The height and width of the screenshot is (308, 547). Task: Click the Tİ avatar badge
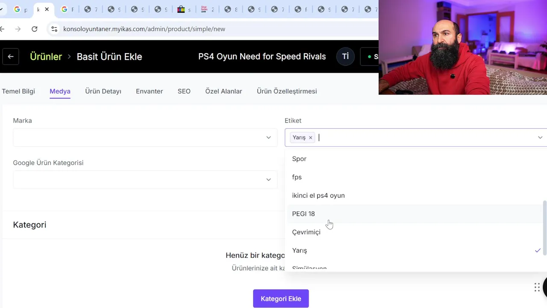[345, 56]
